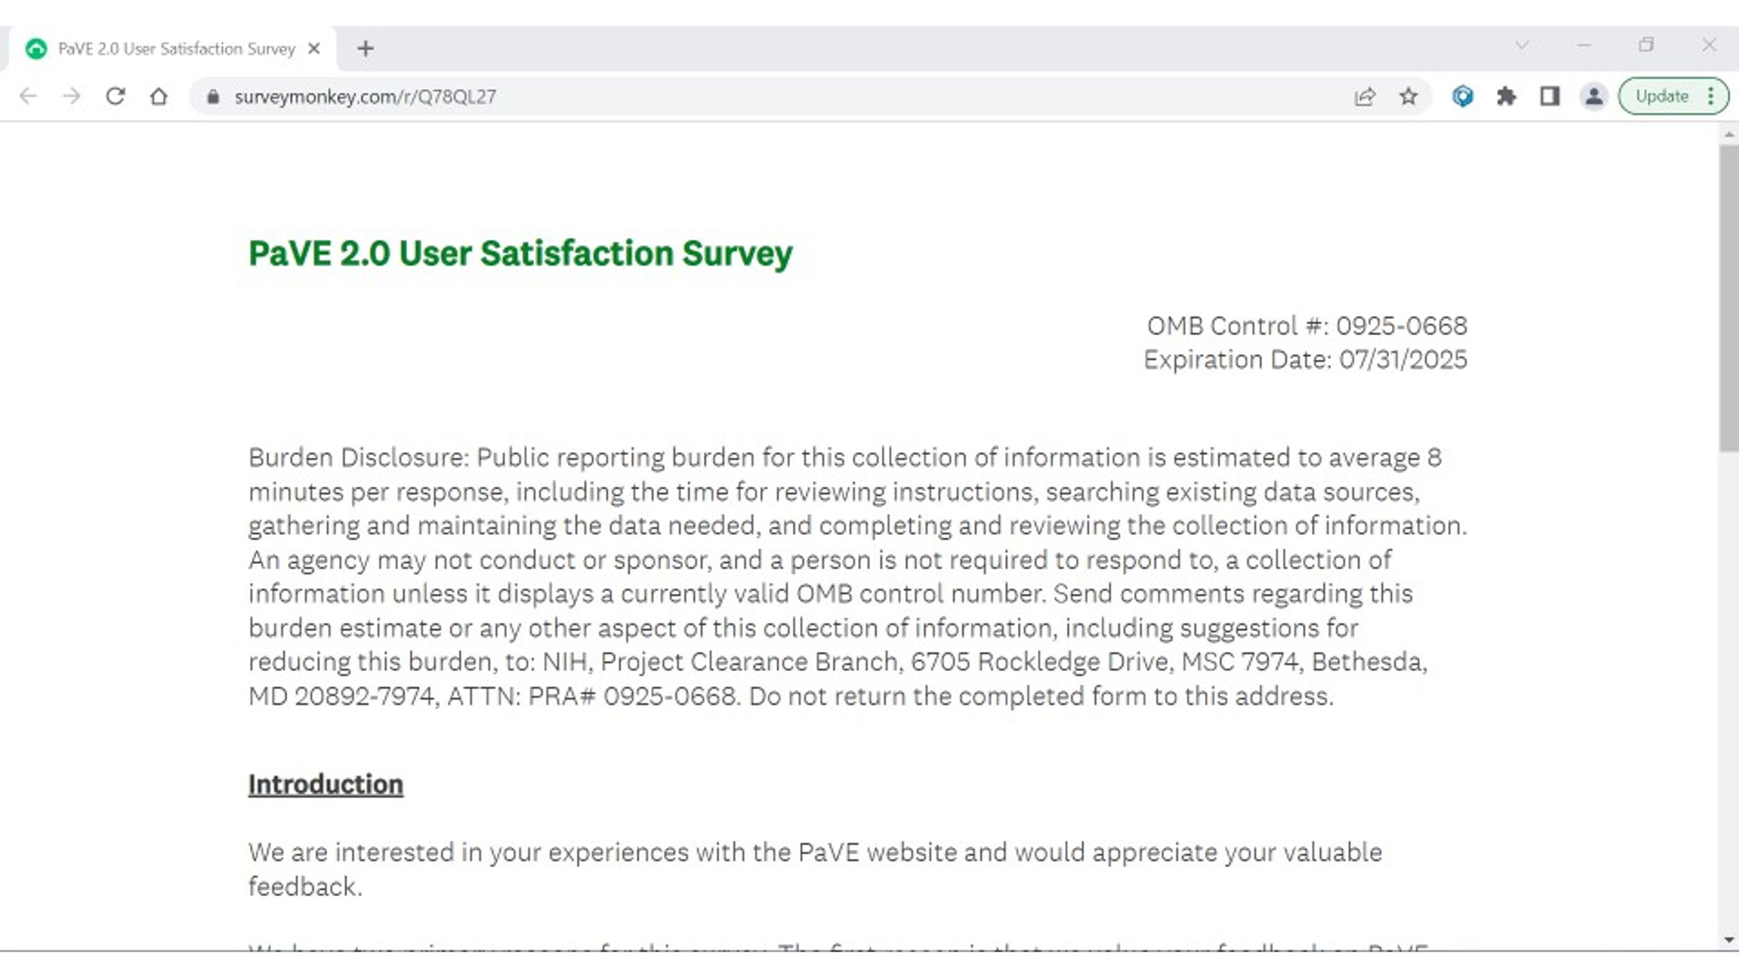Screen dimensions: 1739x978
Task: Expand the tab search chevron
Action: pos(1522,45)
